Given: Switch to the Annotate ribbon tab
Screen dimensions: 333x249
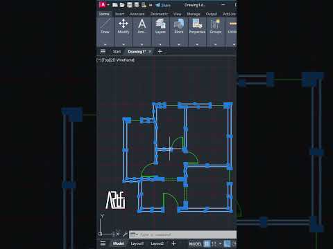Looking at the screenshot, I should tap(137, 14).
